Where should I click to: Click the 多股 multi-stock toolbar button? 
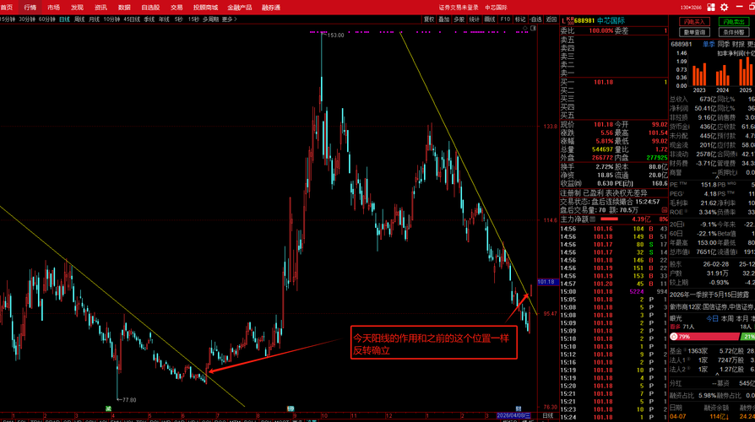(459, 19)
